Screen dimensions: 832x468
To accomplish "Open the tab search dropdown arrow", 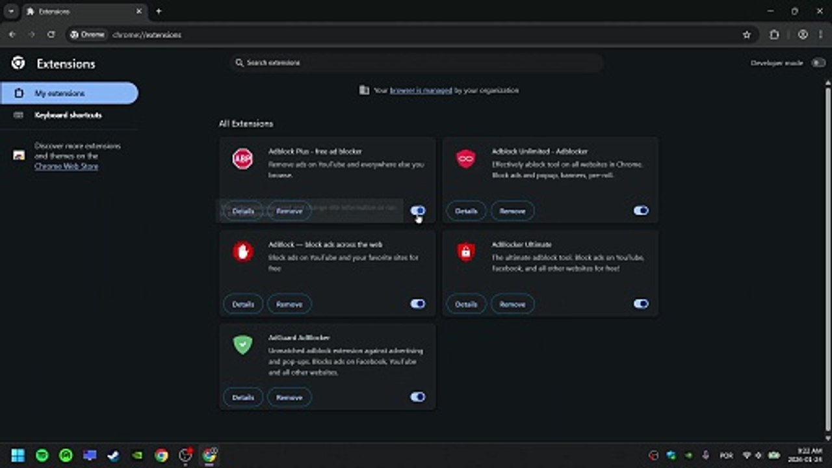I will click(11, 11).
